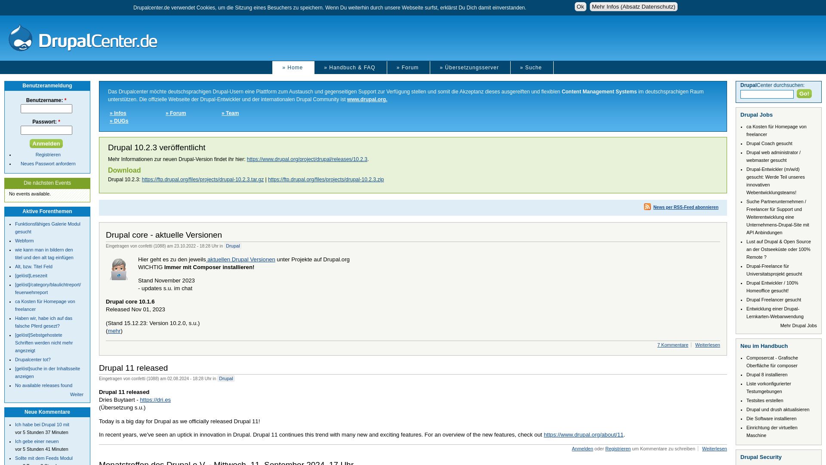Image resolution: width=826 pixels, height=465 pixels.
Task: Select the Home tab in navigation bar
Action: 293,67
